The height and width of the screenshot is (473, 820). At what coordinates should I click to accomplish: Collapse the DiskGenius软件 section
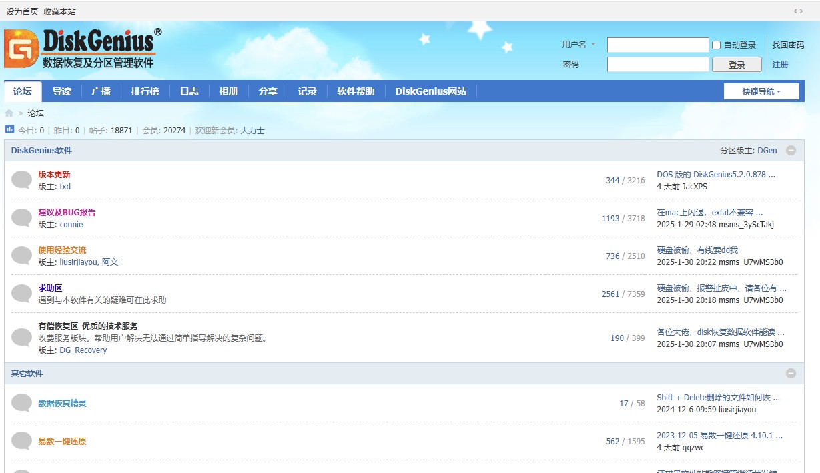[791, 151]
